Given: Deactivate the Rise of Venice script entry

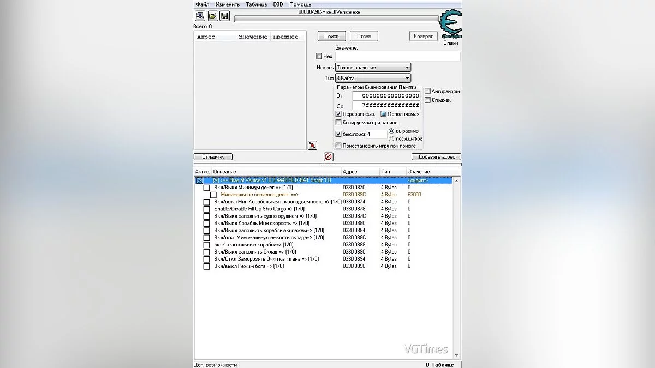Looking at the screenshot, I should (199, 180).
